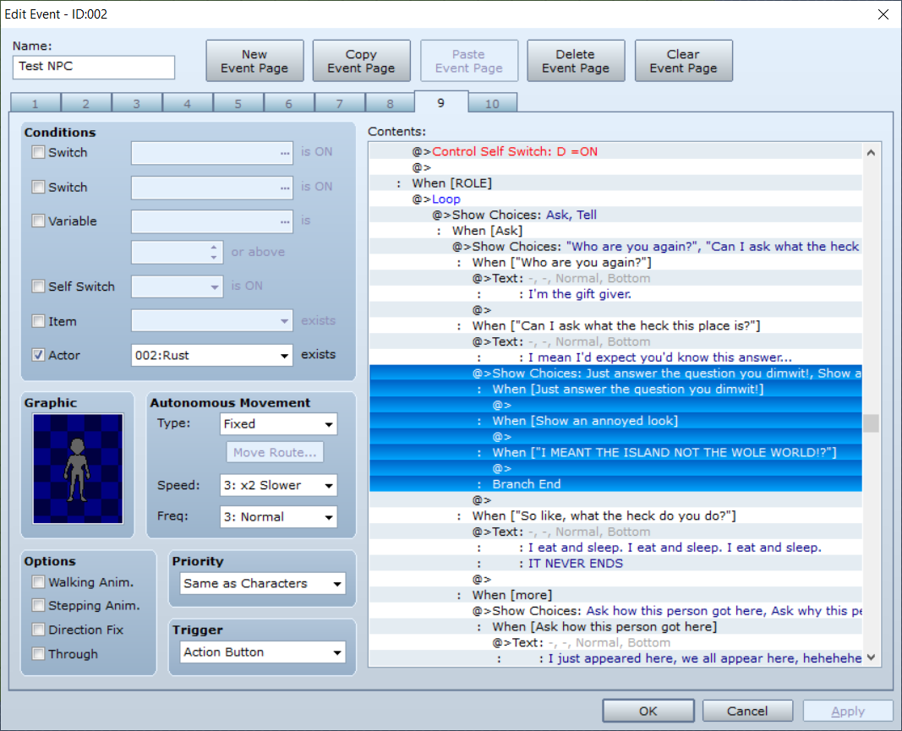The height and width of the screenshot is (731, 902).
Task: Switch to event page tab 1
Action: tap(36, 104)
